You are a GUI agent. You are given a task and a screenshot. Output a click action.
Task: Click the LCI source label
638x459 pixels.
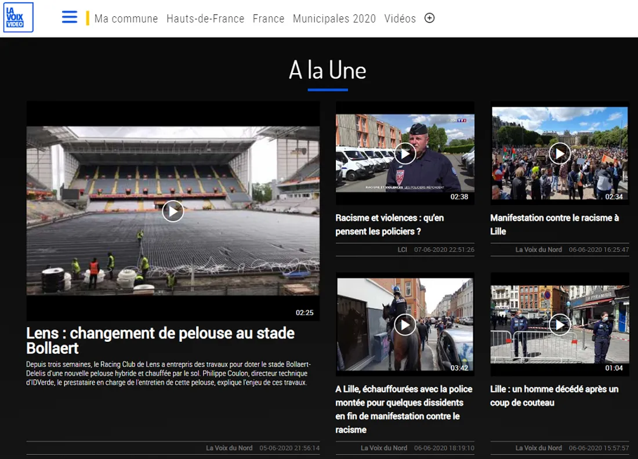(x=402, y=250)
